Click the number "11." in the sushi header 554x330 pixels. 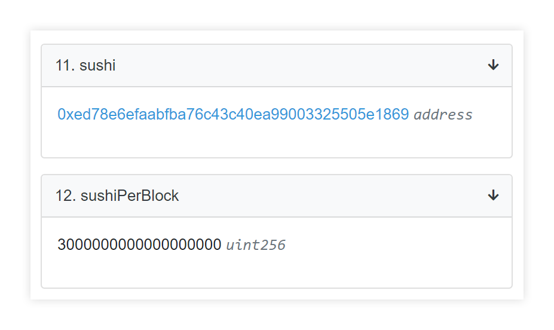click(65, 65)
